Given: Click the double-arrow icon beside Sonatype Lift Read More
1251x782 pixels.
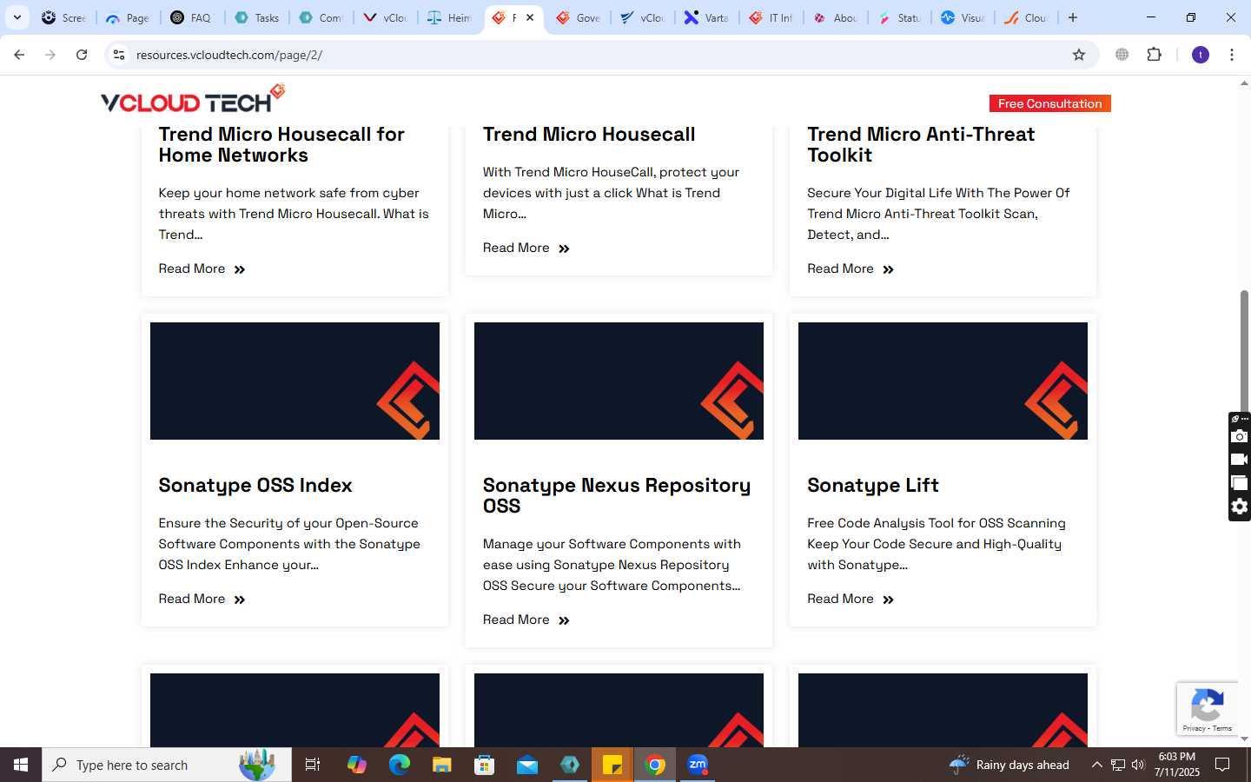Looking at the screenshot, I should 888,600.
